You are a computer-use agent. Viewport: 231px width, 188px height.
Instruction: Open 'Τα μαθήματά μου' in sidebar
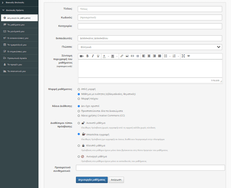tap(16, 25)
